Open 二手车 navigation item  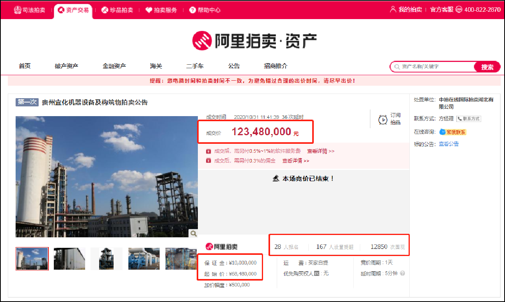pyautogui.click(x=195, y=66)
